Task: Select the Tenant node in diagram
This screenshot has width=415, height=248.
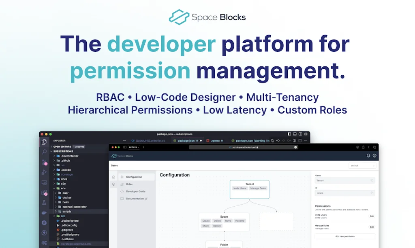Action: 250,189
